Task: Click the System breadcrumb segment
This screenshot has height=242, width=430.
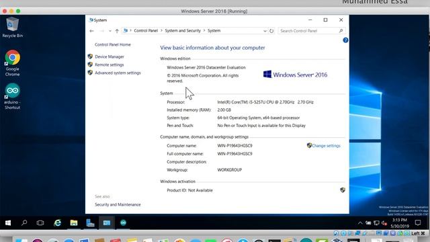Action: click(x=214, y=31)
